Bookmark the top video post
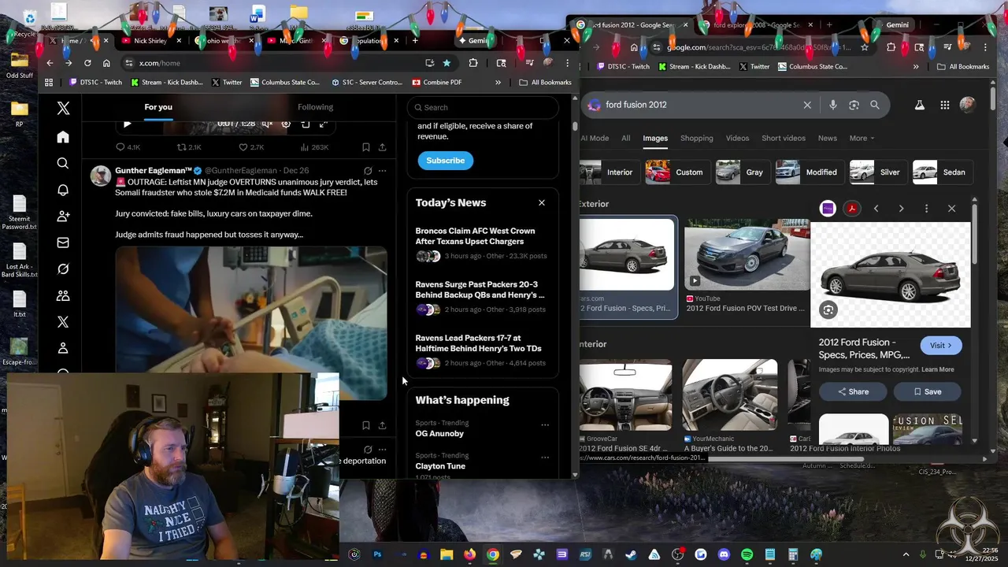This screenshot has width=1008, height=567. pos(365,147)
